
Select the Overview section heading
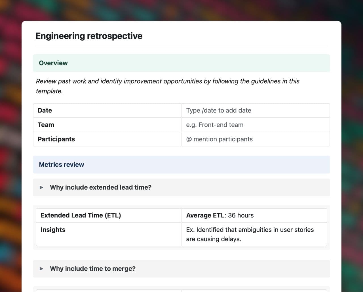click(53, 63)
